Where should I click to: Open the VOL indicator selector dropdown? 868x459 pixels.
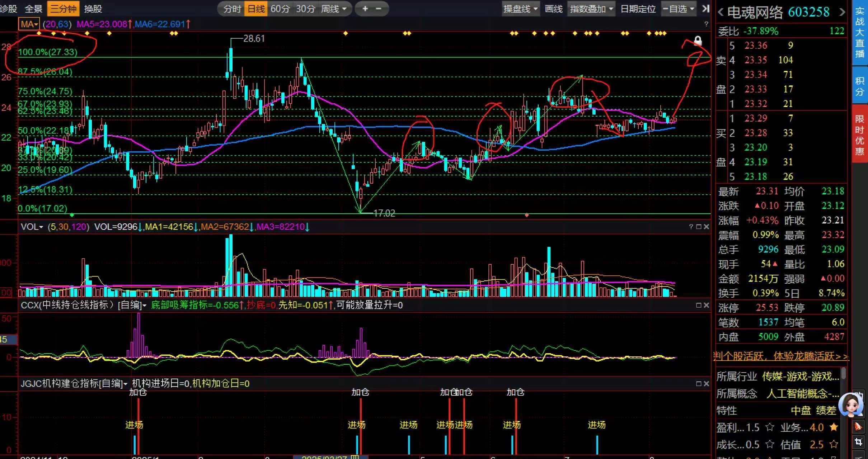32,227
